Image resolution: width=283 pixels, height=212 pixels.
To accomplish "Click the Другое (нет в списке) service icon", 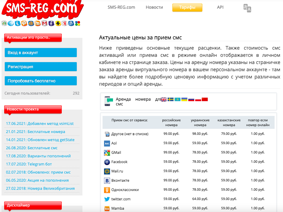I will [x=107, y=134].
